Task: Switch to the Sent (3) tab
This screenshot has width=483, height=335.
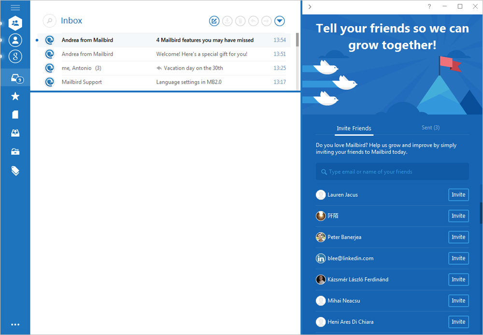Action: tap(430, 128)
